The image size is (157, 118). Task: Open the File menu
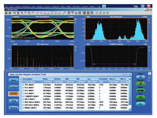6,7
